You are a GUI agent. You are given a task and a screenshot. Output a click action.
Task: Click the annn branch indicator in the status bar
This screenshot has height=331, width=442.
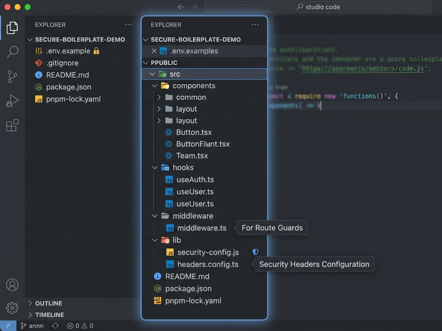[x=32, y=326]
